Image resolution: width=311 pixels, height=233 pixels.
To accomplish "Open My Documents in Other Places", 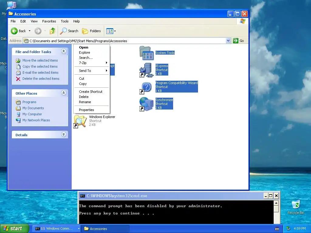I will coord(33,108).
